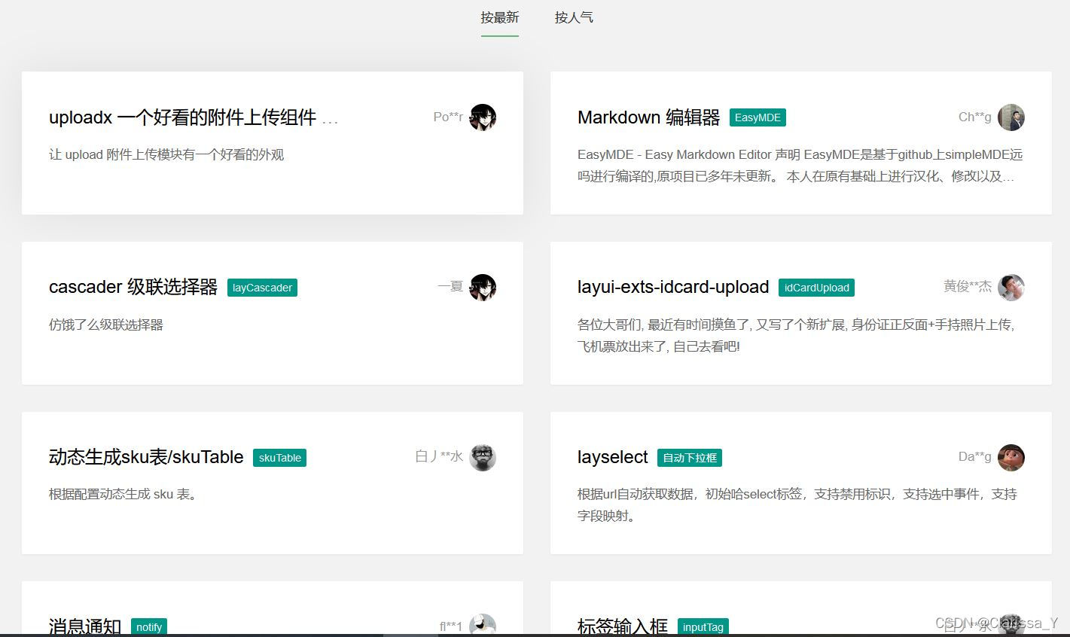1070x637 pixels.
Task: Click the notify tag badge
Action: [149, 626]
